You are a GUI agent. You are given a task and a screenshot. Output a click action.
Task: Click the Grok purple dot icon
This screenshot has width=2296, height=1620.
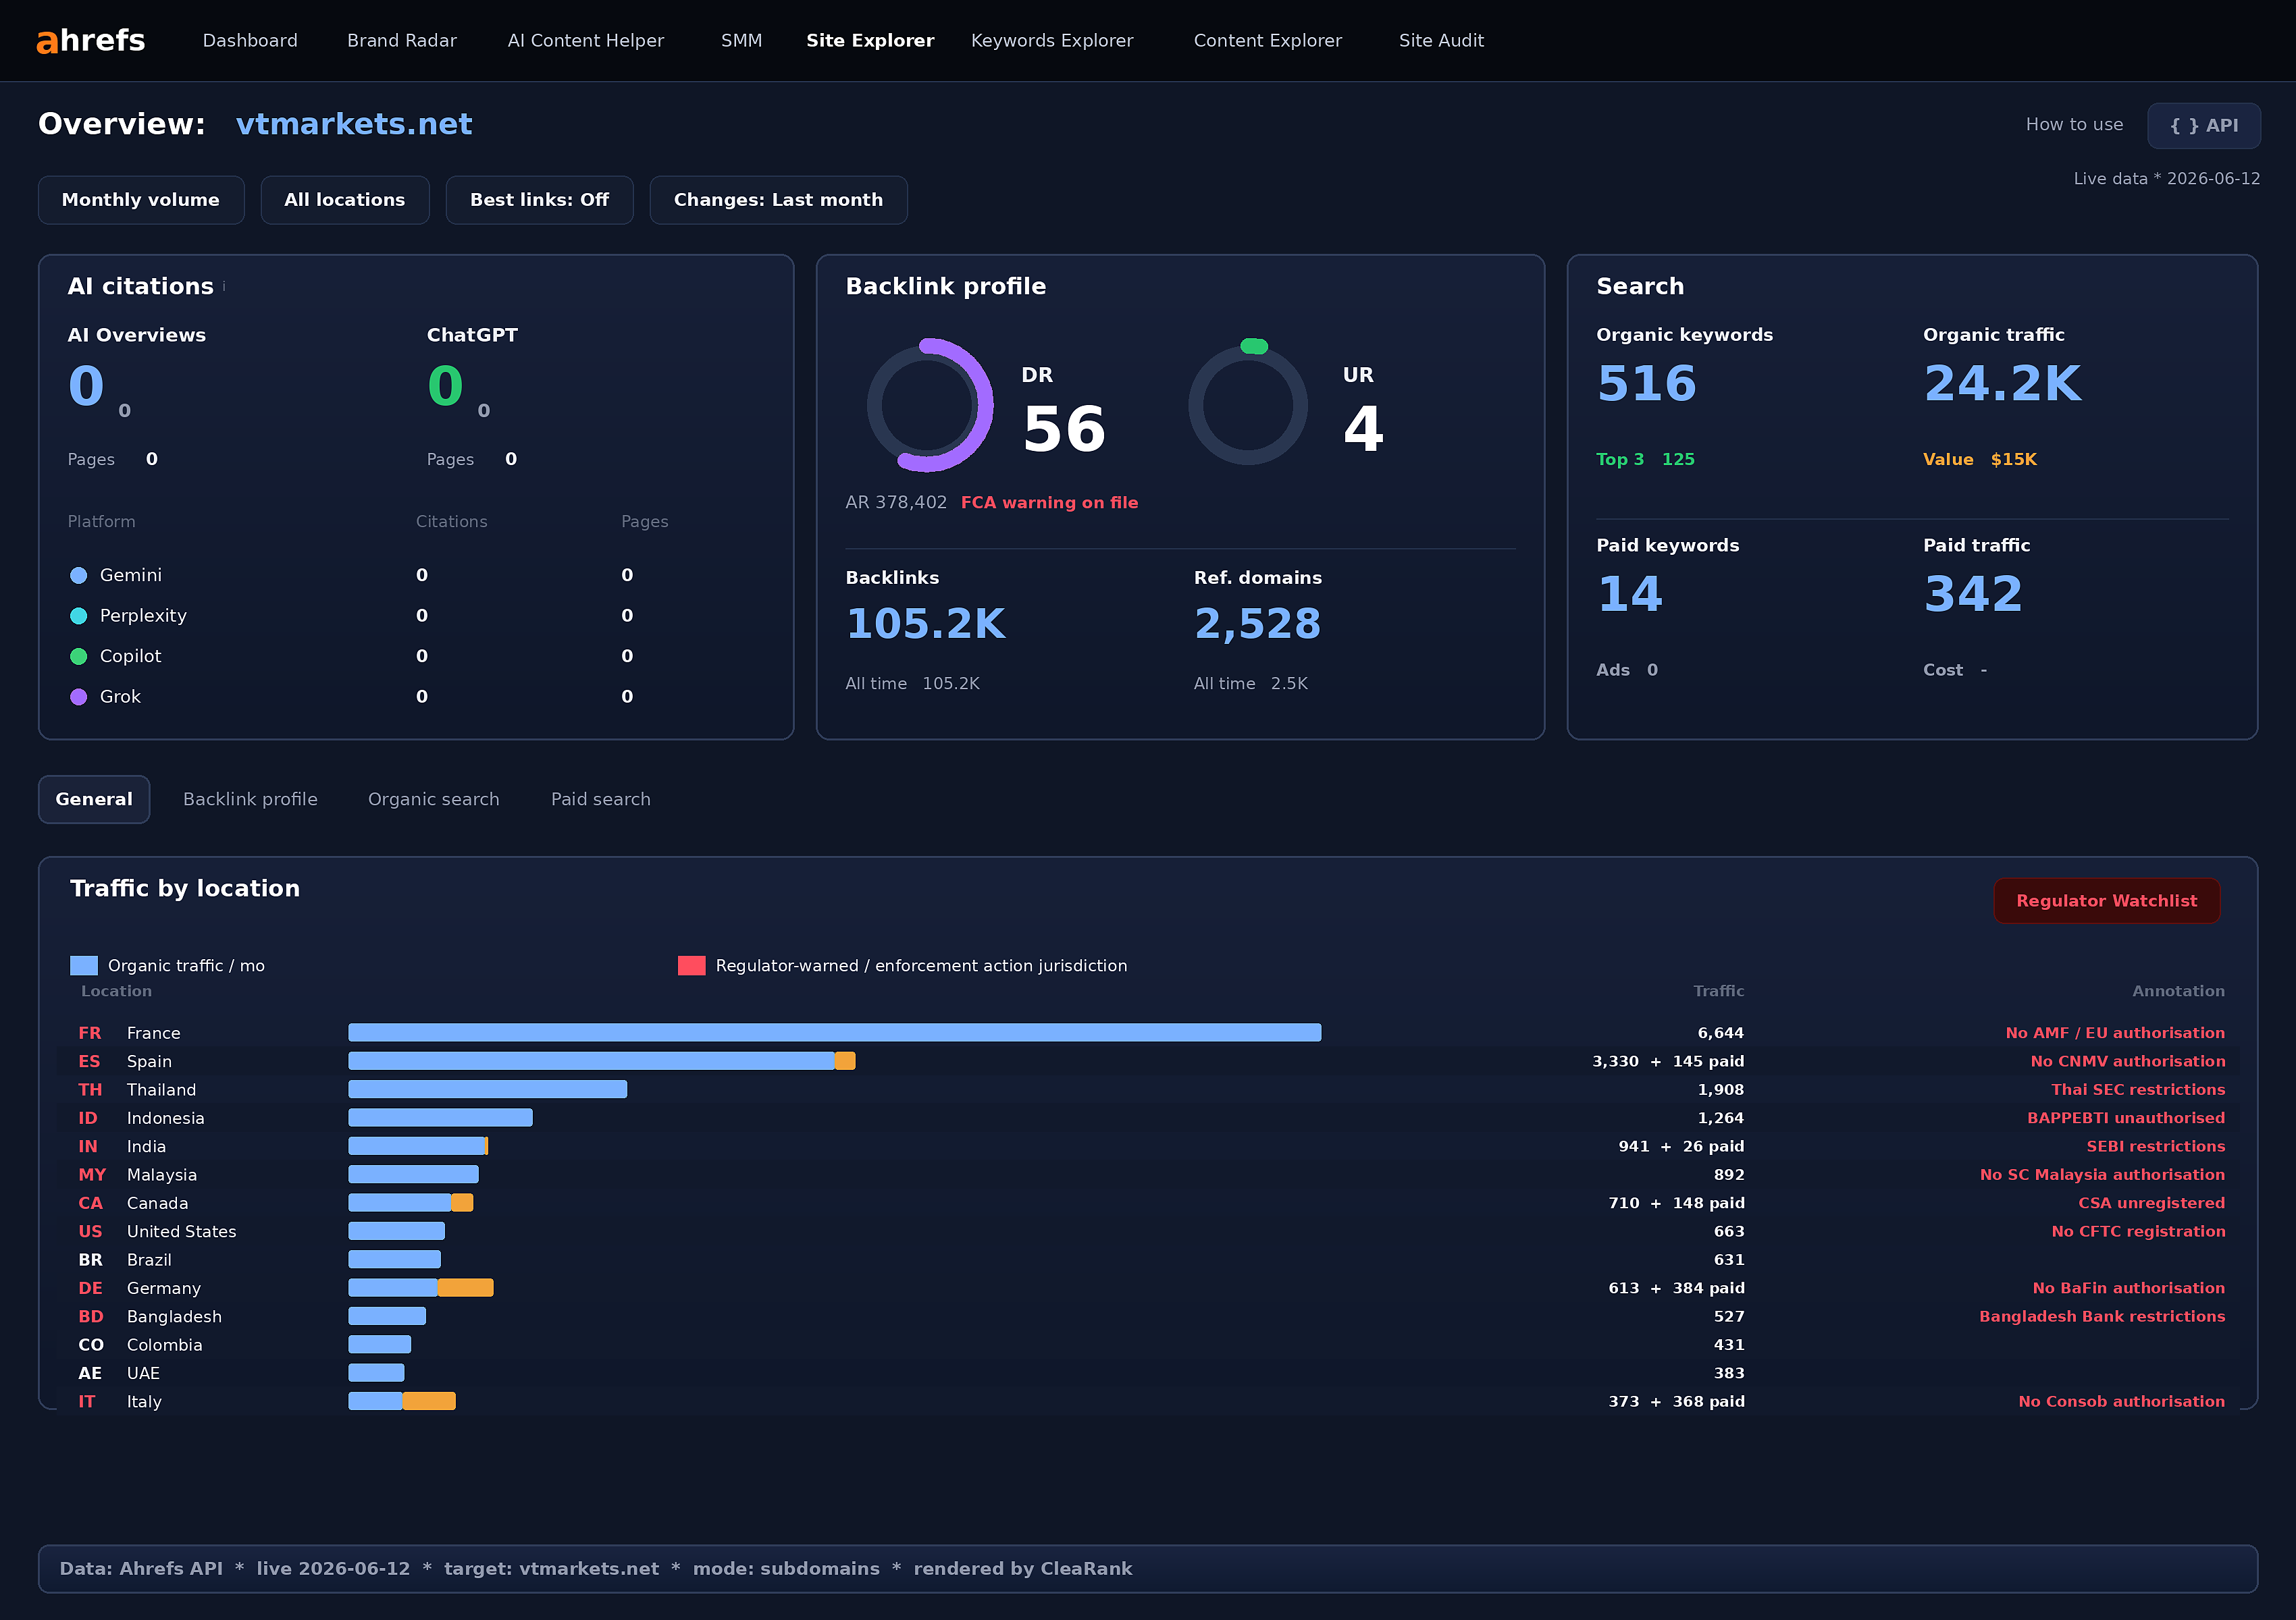(x=79, y=697)
